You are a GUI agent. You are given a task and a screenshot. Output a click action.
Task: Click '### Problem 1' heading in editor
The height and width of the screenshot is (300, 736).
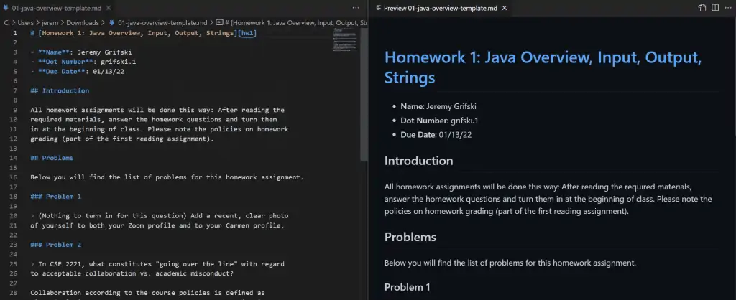(x=55, y=197)
